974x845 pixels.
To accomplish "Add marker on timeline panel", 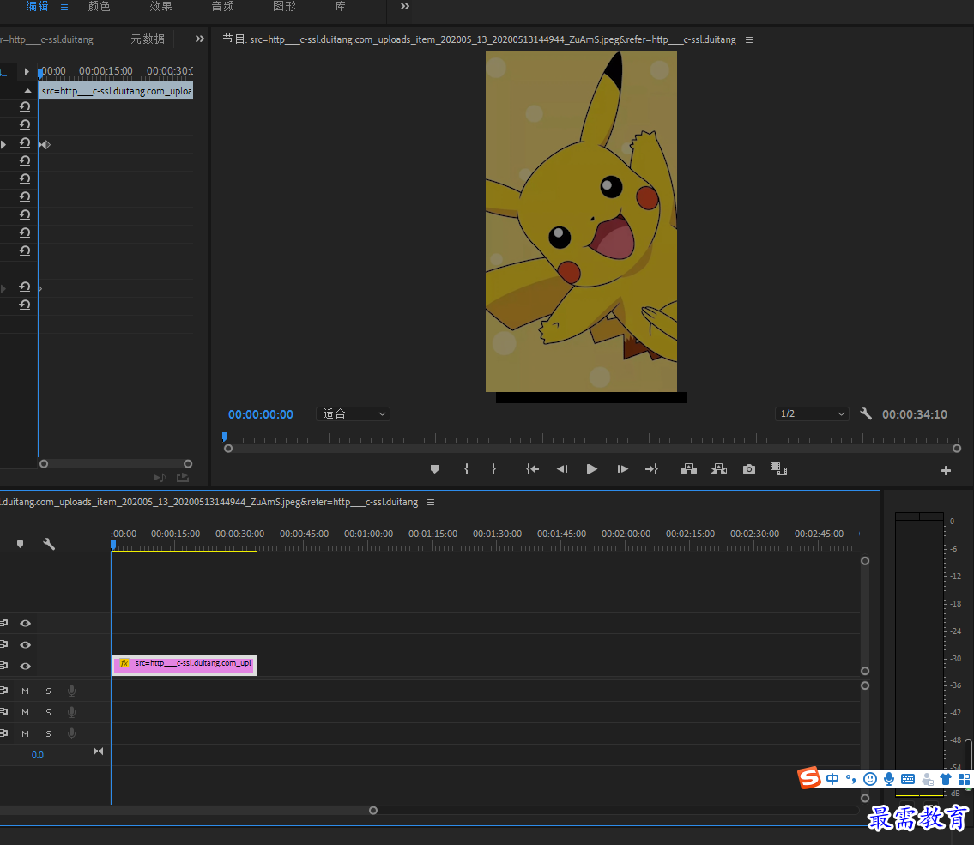I will (21, 545).
